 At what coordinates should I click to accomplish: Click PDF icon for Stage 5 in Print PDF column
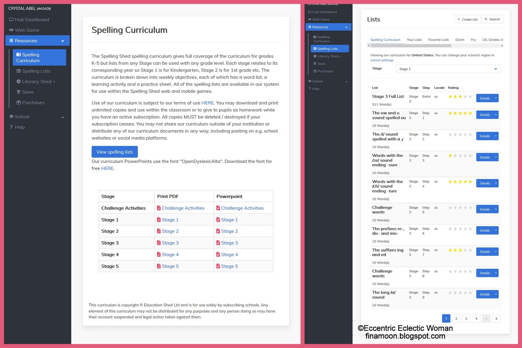pos(159,266)
